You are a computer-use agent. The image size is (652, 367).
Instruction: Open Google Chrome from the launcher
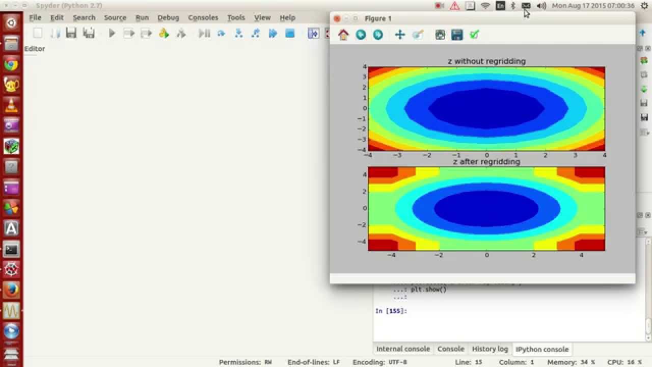coord(11,65)
